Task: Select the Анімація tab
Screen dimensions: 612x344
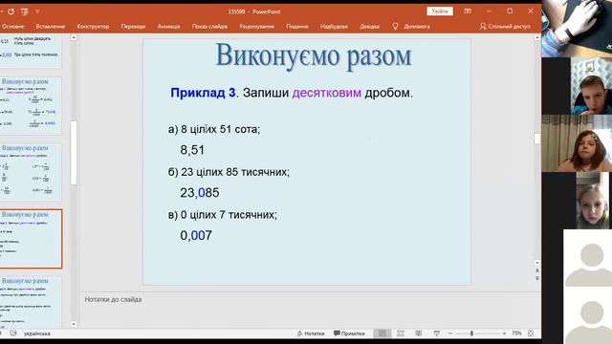Action: coord(168,27)
